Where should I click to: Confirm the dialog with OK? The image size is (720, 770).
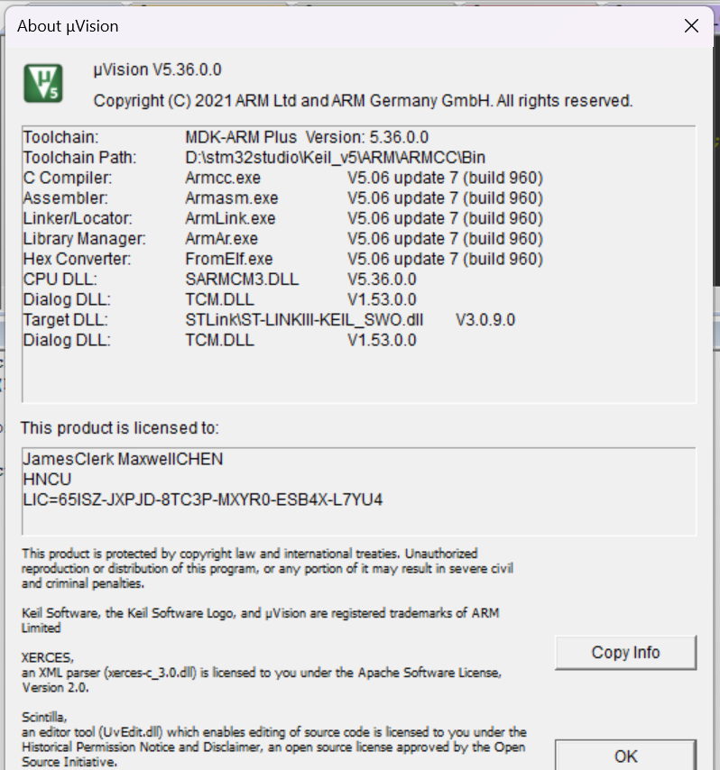[625, 756]
